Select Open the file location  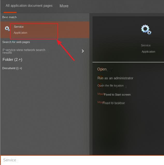point(111,85)
